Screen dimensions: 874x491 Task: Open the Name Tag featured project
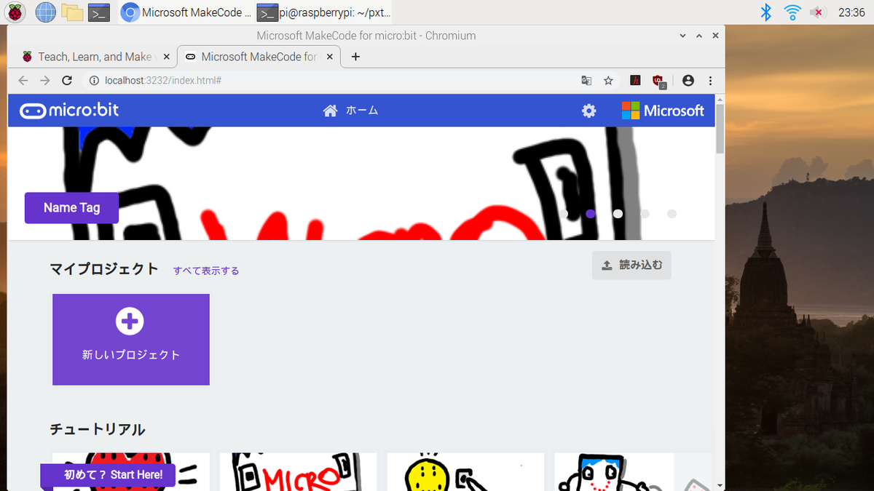pos(71,208)
